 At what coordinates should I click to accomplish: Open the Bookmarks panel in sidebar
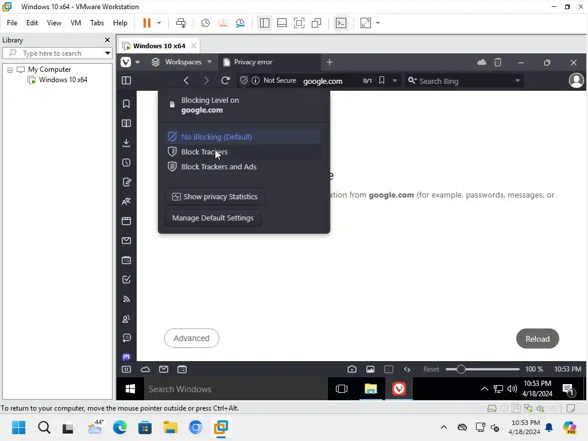126,104
